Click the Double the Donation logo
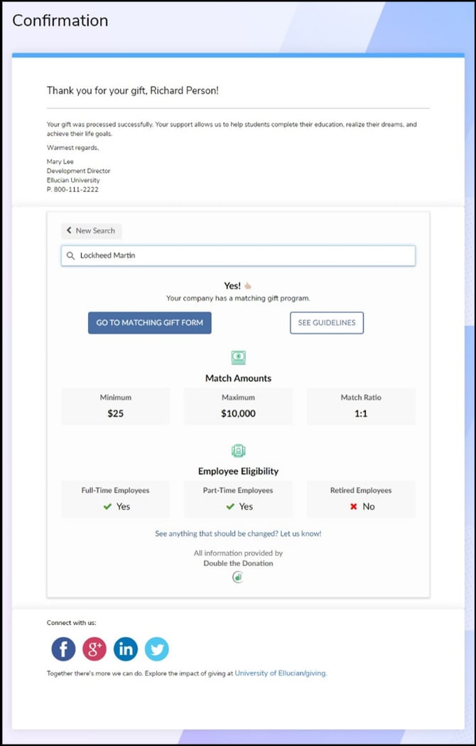 coord(238,577)
